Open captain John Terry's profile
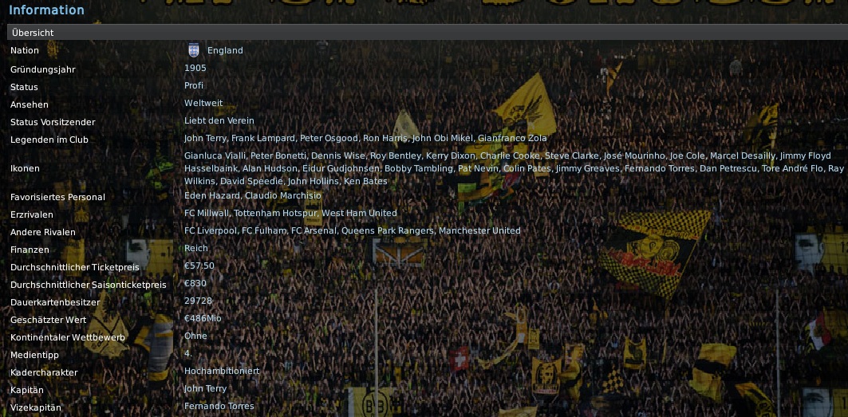The width and height of the screenshot is (848, 417). [x=206, y=388]
